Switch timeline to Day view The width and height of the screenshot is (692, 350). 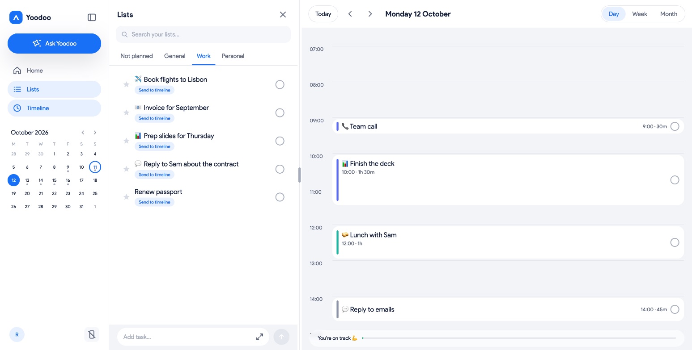click(x=614, y=14)
